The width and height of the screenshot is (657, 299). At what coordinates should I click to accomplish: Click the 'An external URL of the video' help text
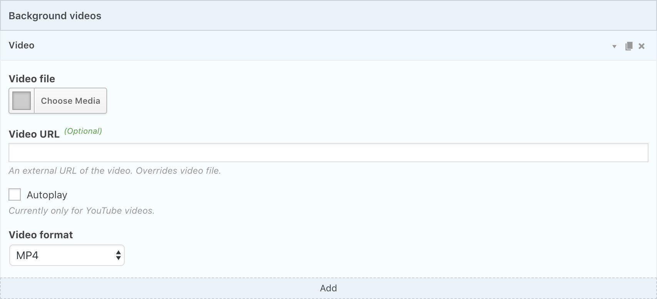click(115, 171)
